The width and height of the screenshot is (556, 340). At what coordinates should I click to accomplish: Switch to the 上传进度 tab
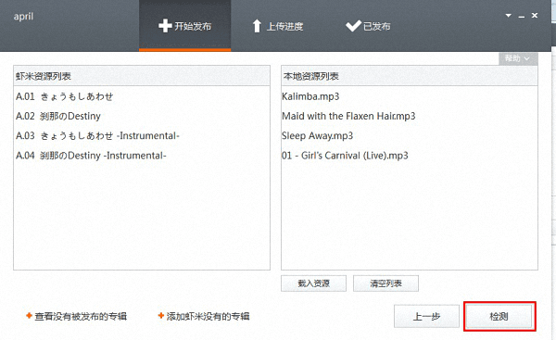277,26
